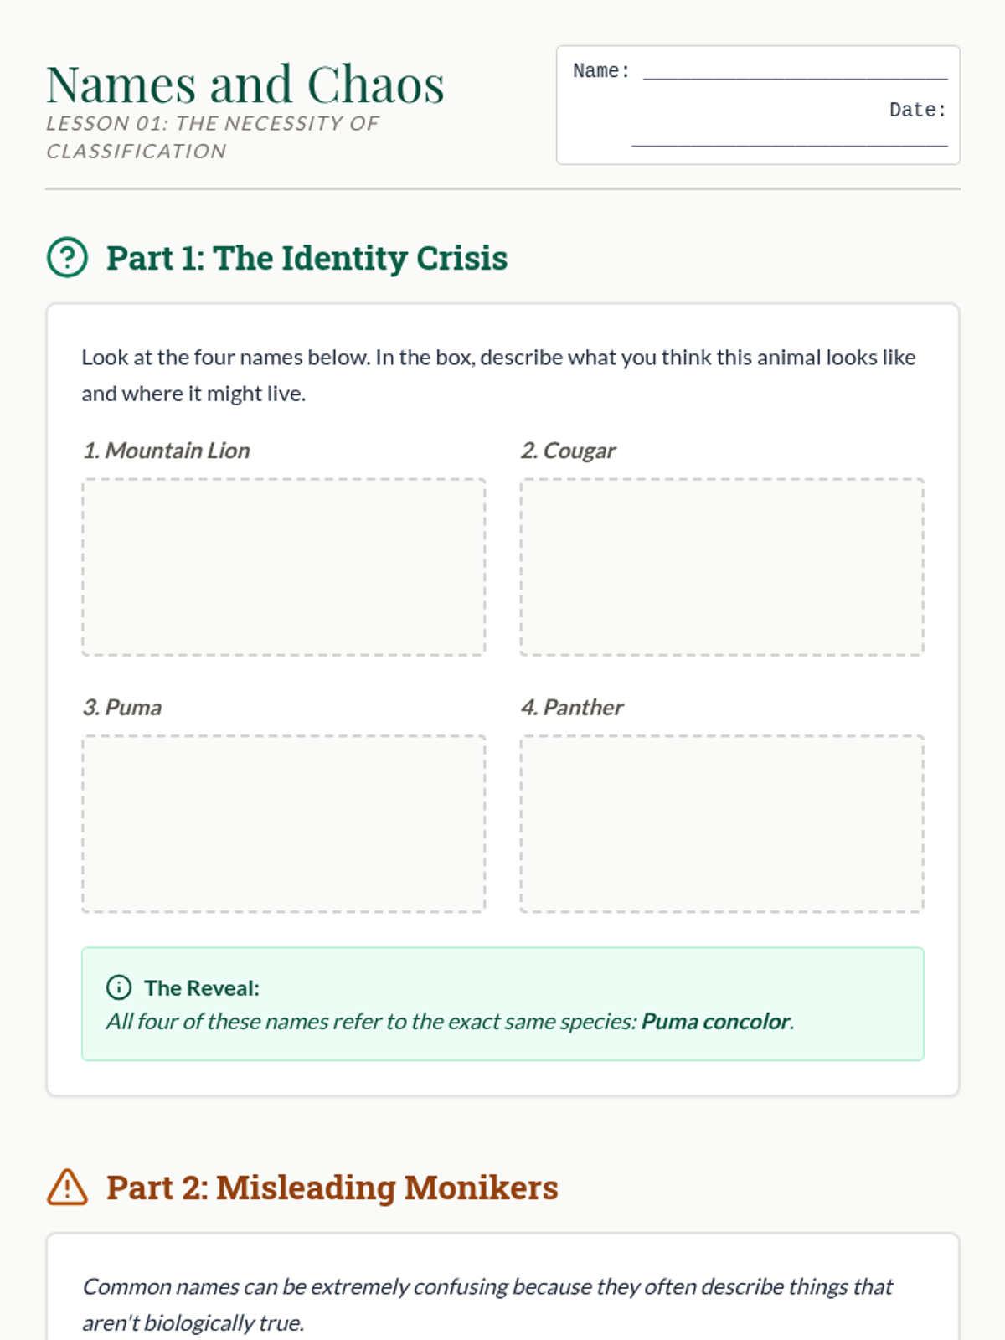Click the question mark icon beside Part 1
Screen dimensions: 1005x1340
tap(67, 257)
